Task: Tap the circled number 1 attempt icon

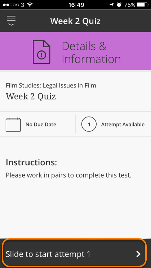Action: [89, 124]
